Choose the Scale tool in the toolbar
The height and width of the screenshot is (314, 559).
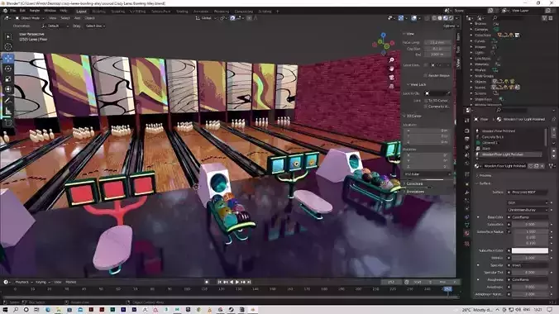click(x=7, y=78)
